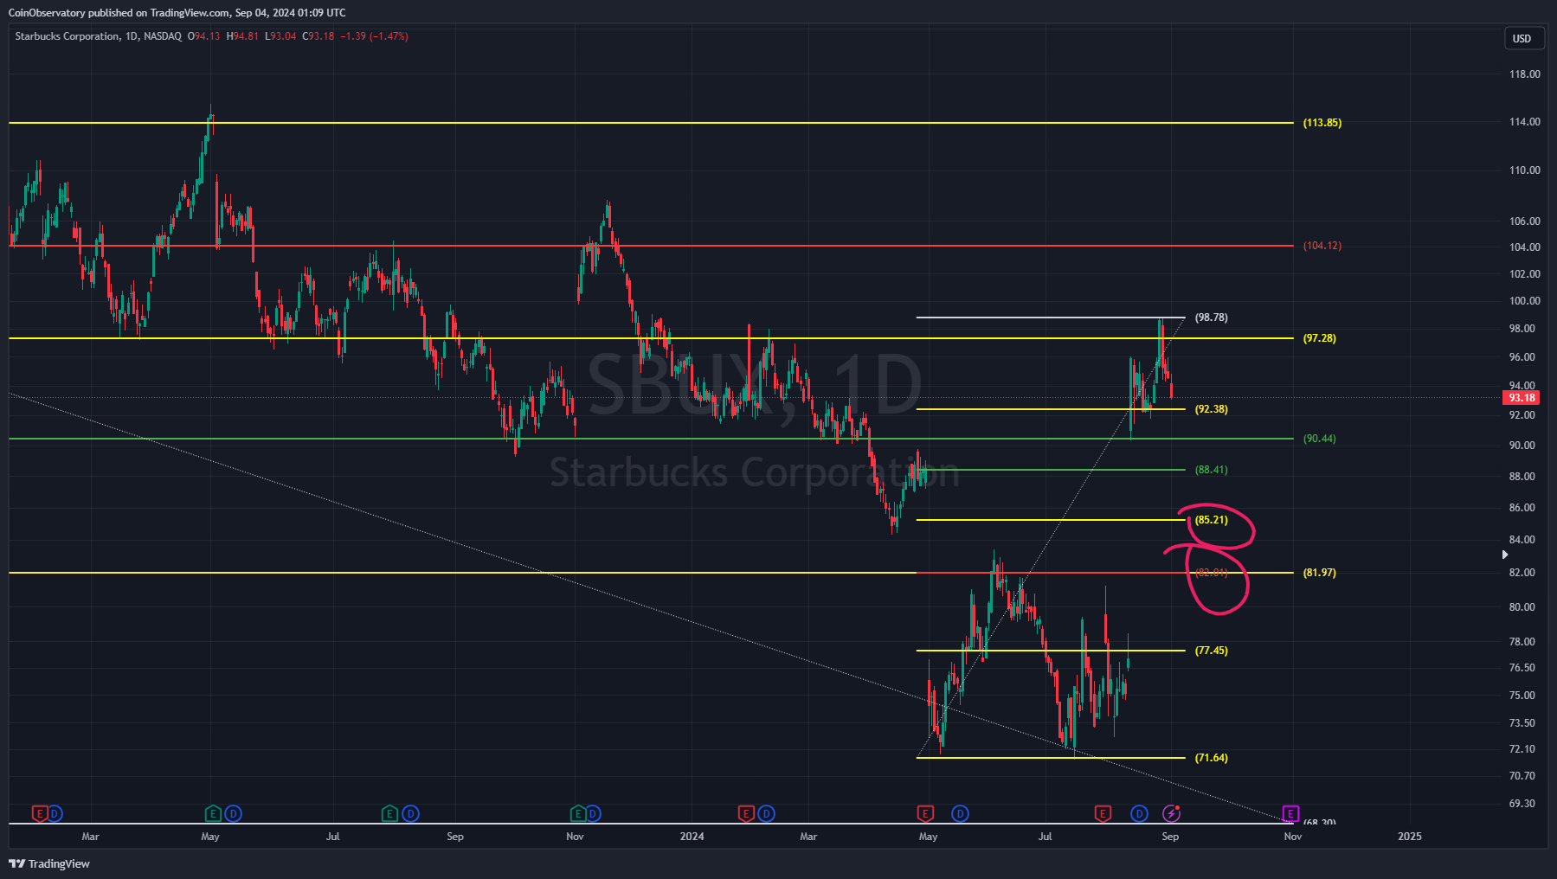
Task: Select the (85.21) yellow level label
Action: click(1212, 520)
